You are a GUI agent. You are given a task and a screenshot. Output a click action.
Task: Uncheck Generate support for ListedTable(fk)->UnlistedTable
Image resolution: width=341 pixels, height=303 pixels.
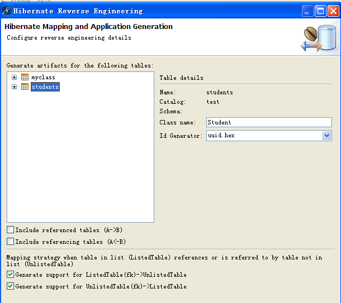[x=10, y=275]
